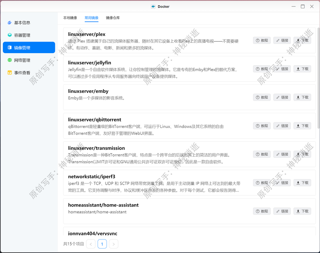View 教程 for networkstatic/iperf3
The height and width of the screenshot is (253, 320).
(262, 183)
